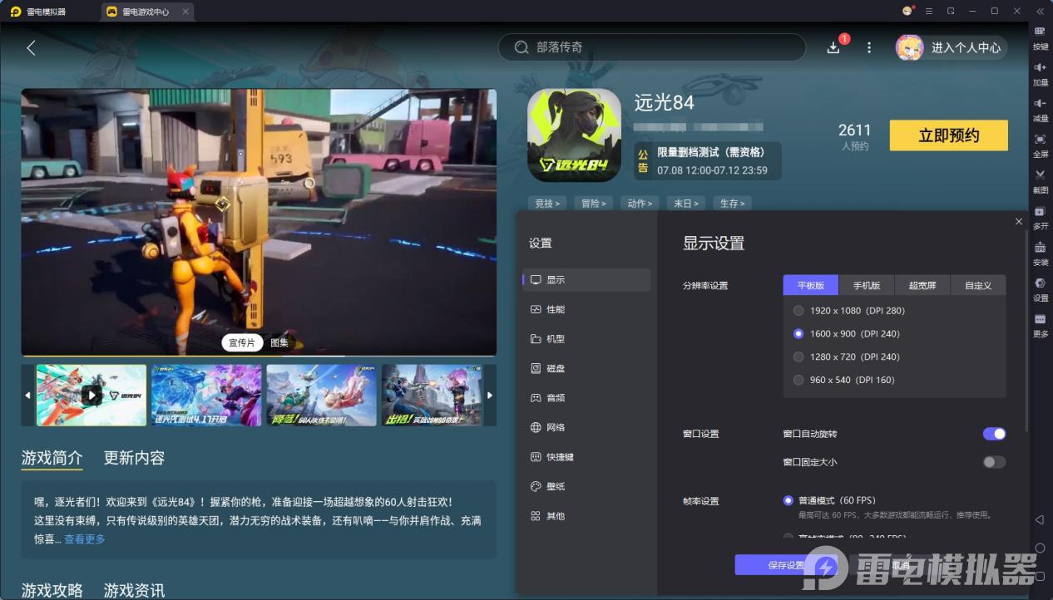Click the Android back triangle icon
The width and height of the screenshot is (1053, 600).
coord(1040,520)
